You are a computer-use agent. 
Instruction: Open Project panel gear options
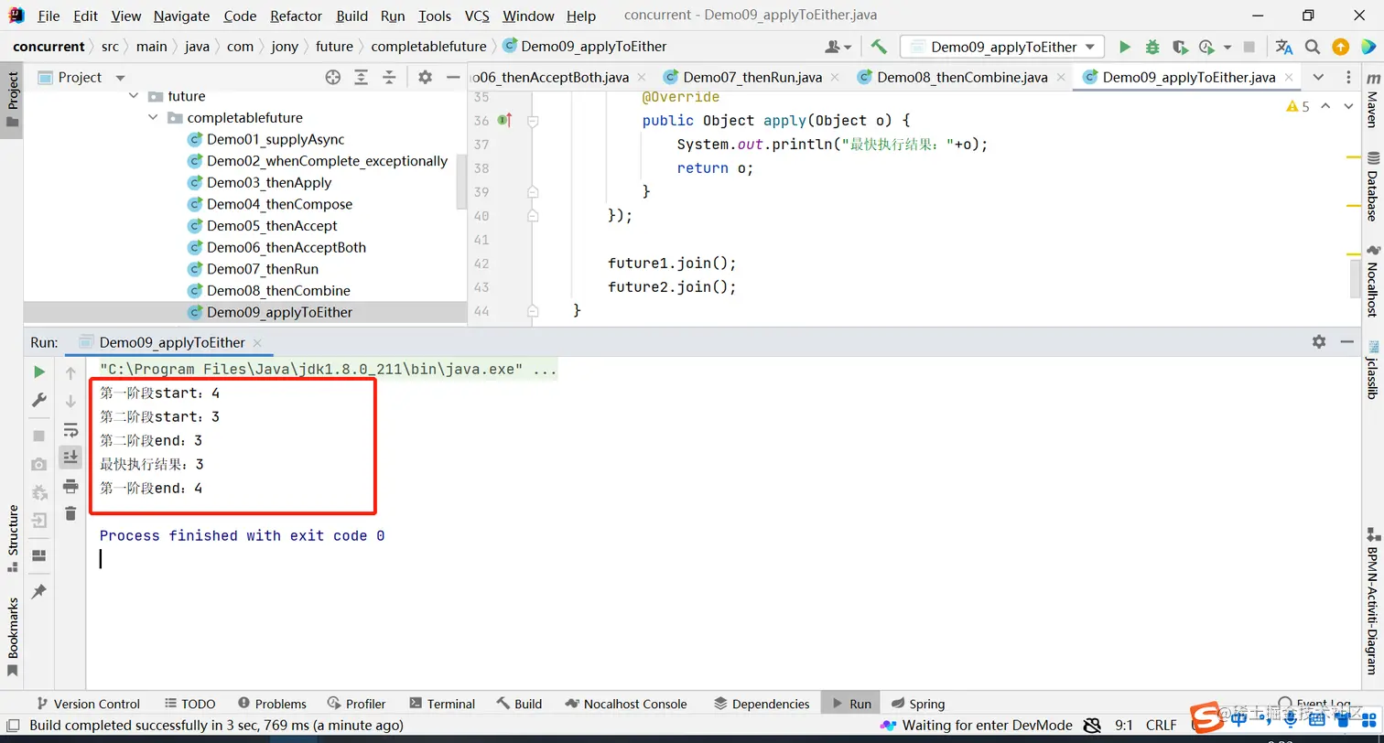pyautogui.click(x=425, y=78)
